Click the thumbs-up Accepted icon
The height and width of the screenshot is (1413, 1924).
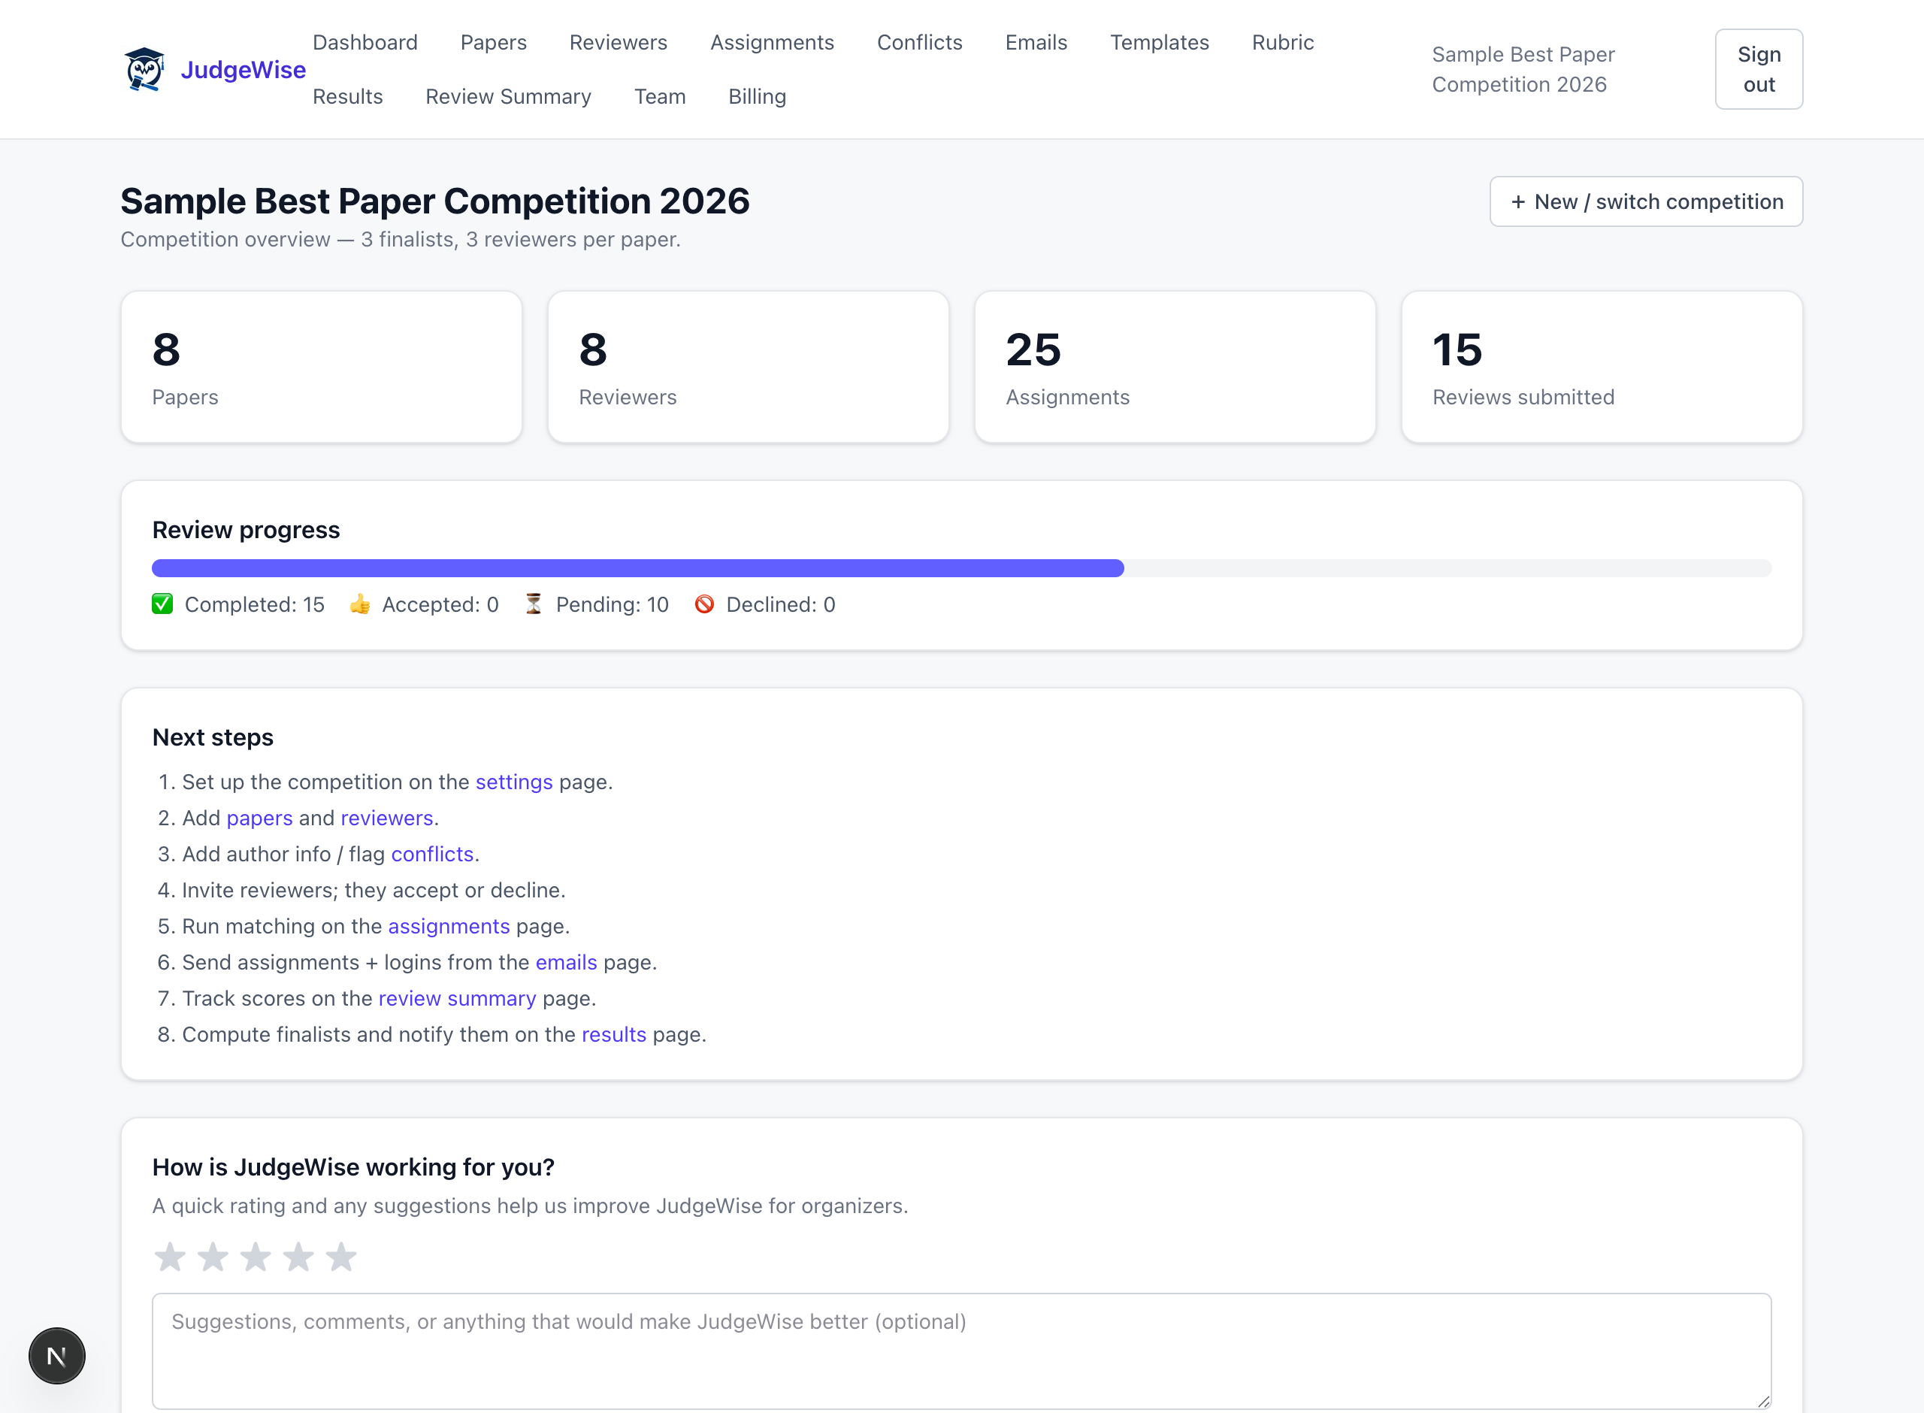(x=360, y=604)
